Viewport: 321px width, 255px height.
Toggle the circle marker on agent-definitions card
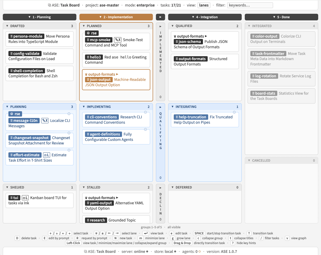point(145,129)
